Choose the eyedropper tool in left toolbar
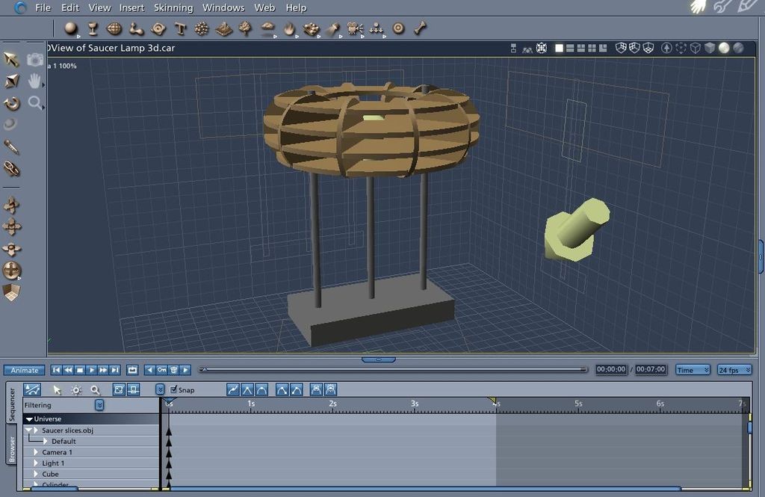Screen dimensions: 765x497 click(x=11, y=147)
